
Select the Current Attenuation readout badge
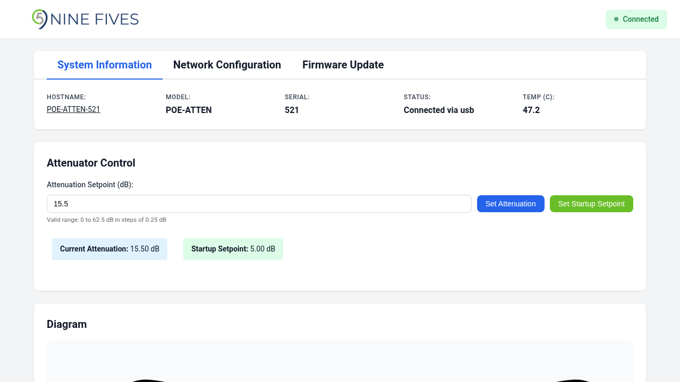click(109, 249)
